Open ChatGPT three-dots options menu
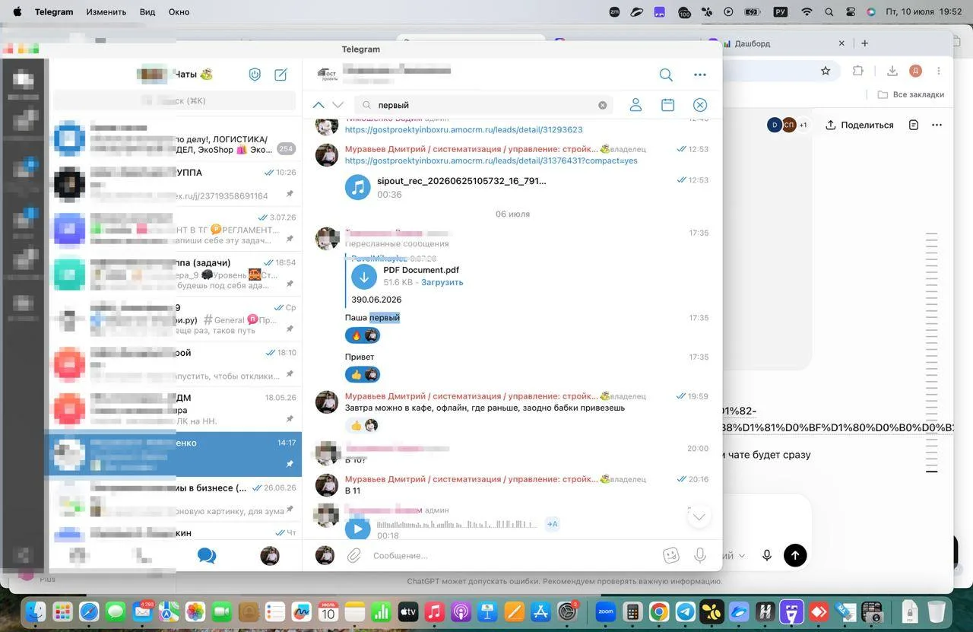The height and width of the screenshot is (632, 973). [x=937, y=125]
